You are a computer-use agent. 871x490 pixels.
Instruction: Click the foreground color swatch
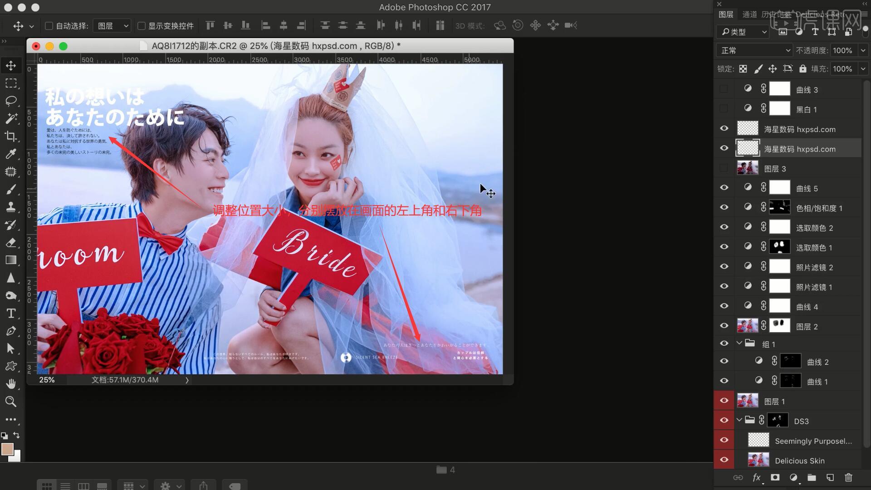tap(7, 449)
